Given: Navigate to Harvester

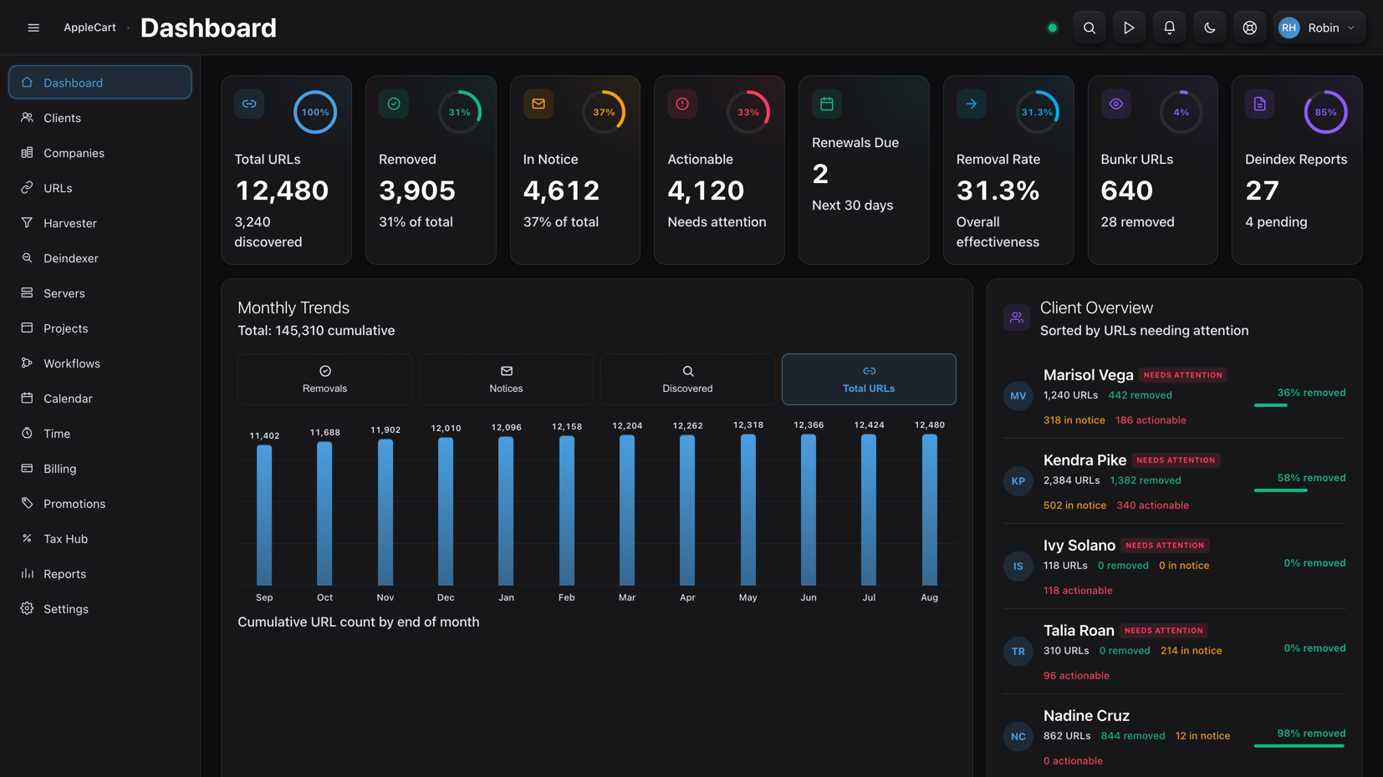Looking at the screenshot, I should click(x=100, y=223).
